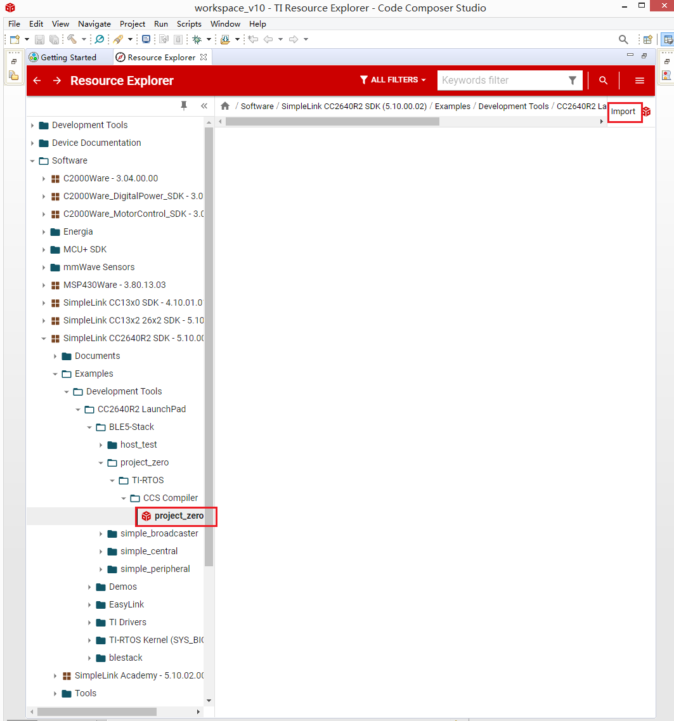
Task: Click the funnel icon inside the Keywords filter
Action: [x=573, y=81]
